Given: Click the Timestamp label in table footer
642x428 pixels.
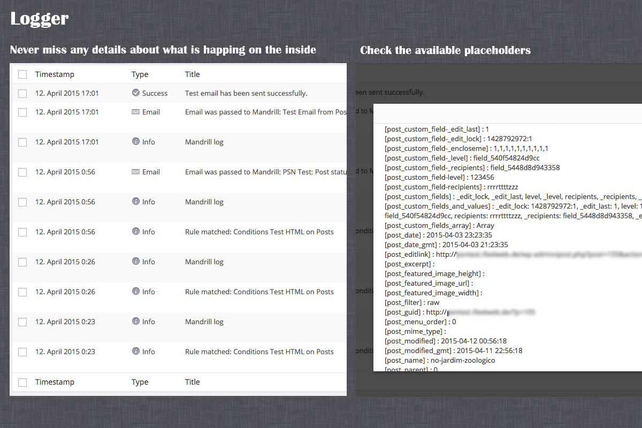Looking at the screenshot, I should click(x=55, y=382).
